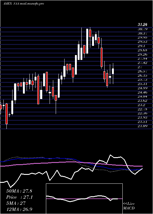
Task: Select the 22.36 price axis label
Action: click(142, 113)
